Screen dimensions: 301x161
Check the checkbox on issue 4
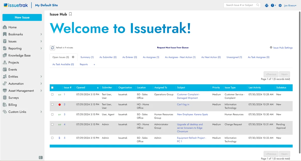click(52, 124)
